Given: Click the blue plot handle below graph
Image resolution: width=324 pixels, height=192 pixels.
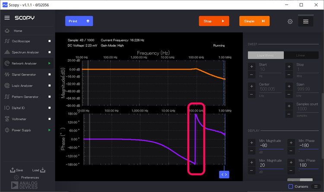Looking at the screenshot, I should (224, 174).
